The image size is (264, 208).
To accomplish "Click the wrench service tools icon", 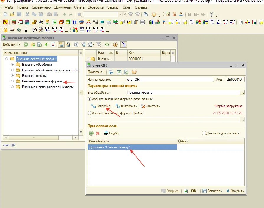I will pyautogui.click(x=211, y=14).
